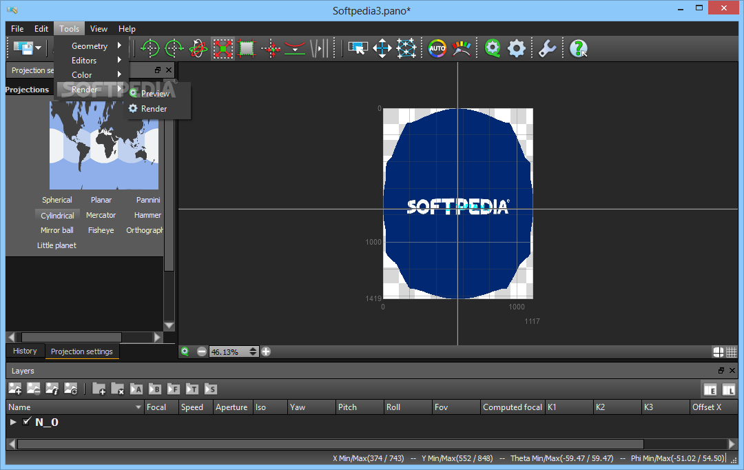Click the question mark help icon
The height and width of the screenshot is (470, 744).
point(578,48)
